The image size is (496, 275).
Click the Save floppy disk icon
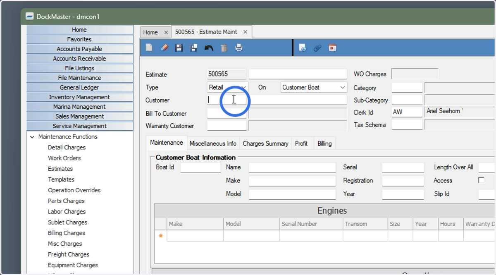179,48
